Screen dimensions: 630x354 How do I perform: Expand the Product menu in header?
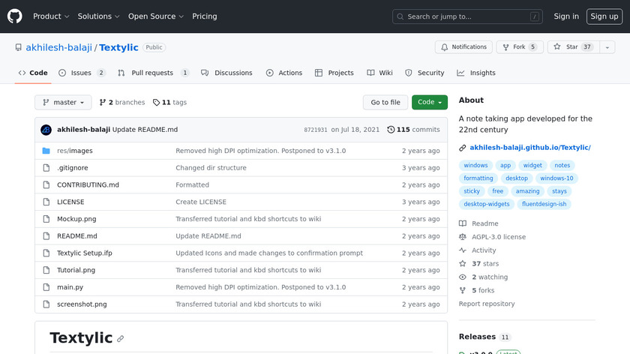(51, 16)
